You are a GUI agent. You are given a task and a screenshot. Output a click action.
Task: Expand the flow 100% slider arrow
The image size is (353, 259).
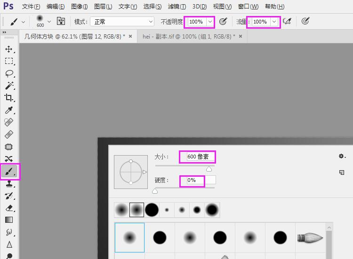[x=274, y=22]
